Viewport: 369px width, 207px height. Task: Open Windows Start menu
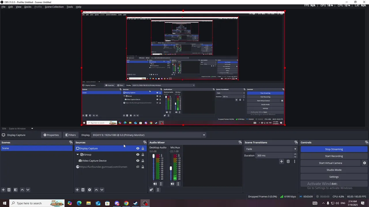[4, 203]
